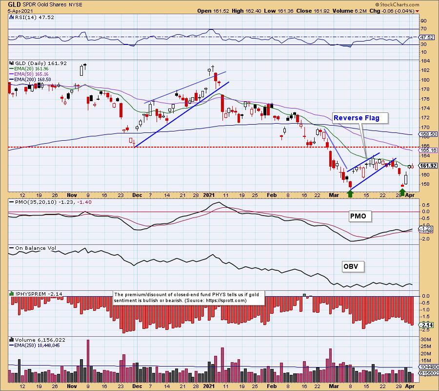This screenshot has height=391, width=439.
Task: Click the -2.14 PHYSPREM axis tag
Action: (427, 325)
